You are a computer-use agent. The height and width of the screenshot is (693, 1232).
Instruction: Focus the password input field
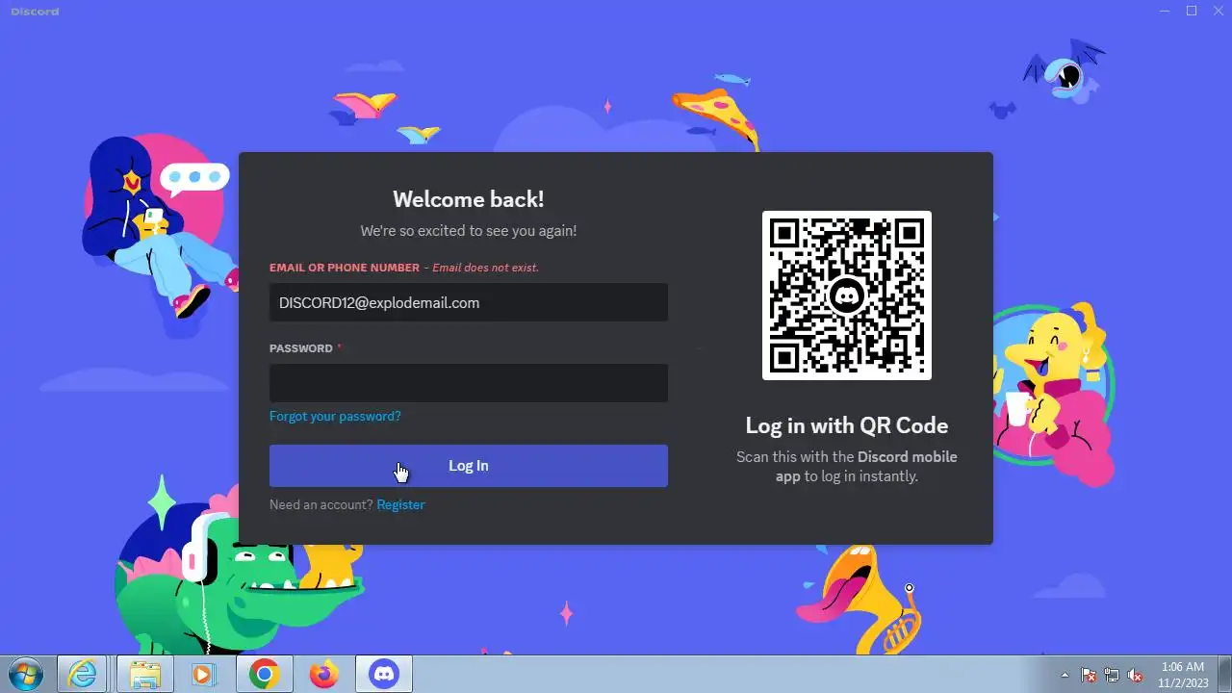(468, 383)
